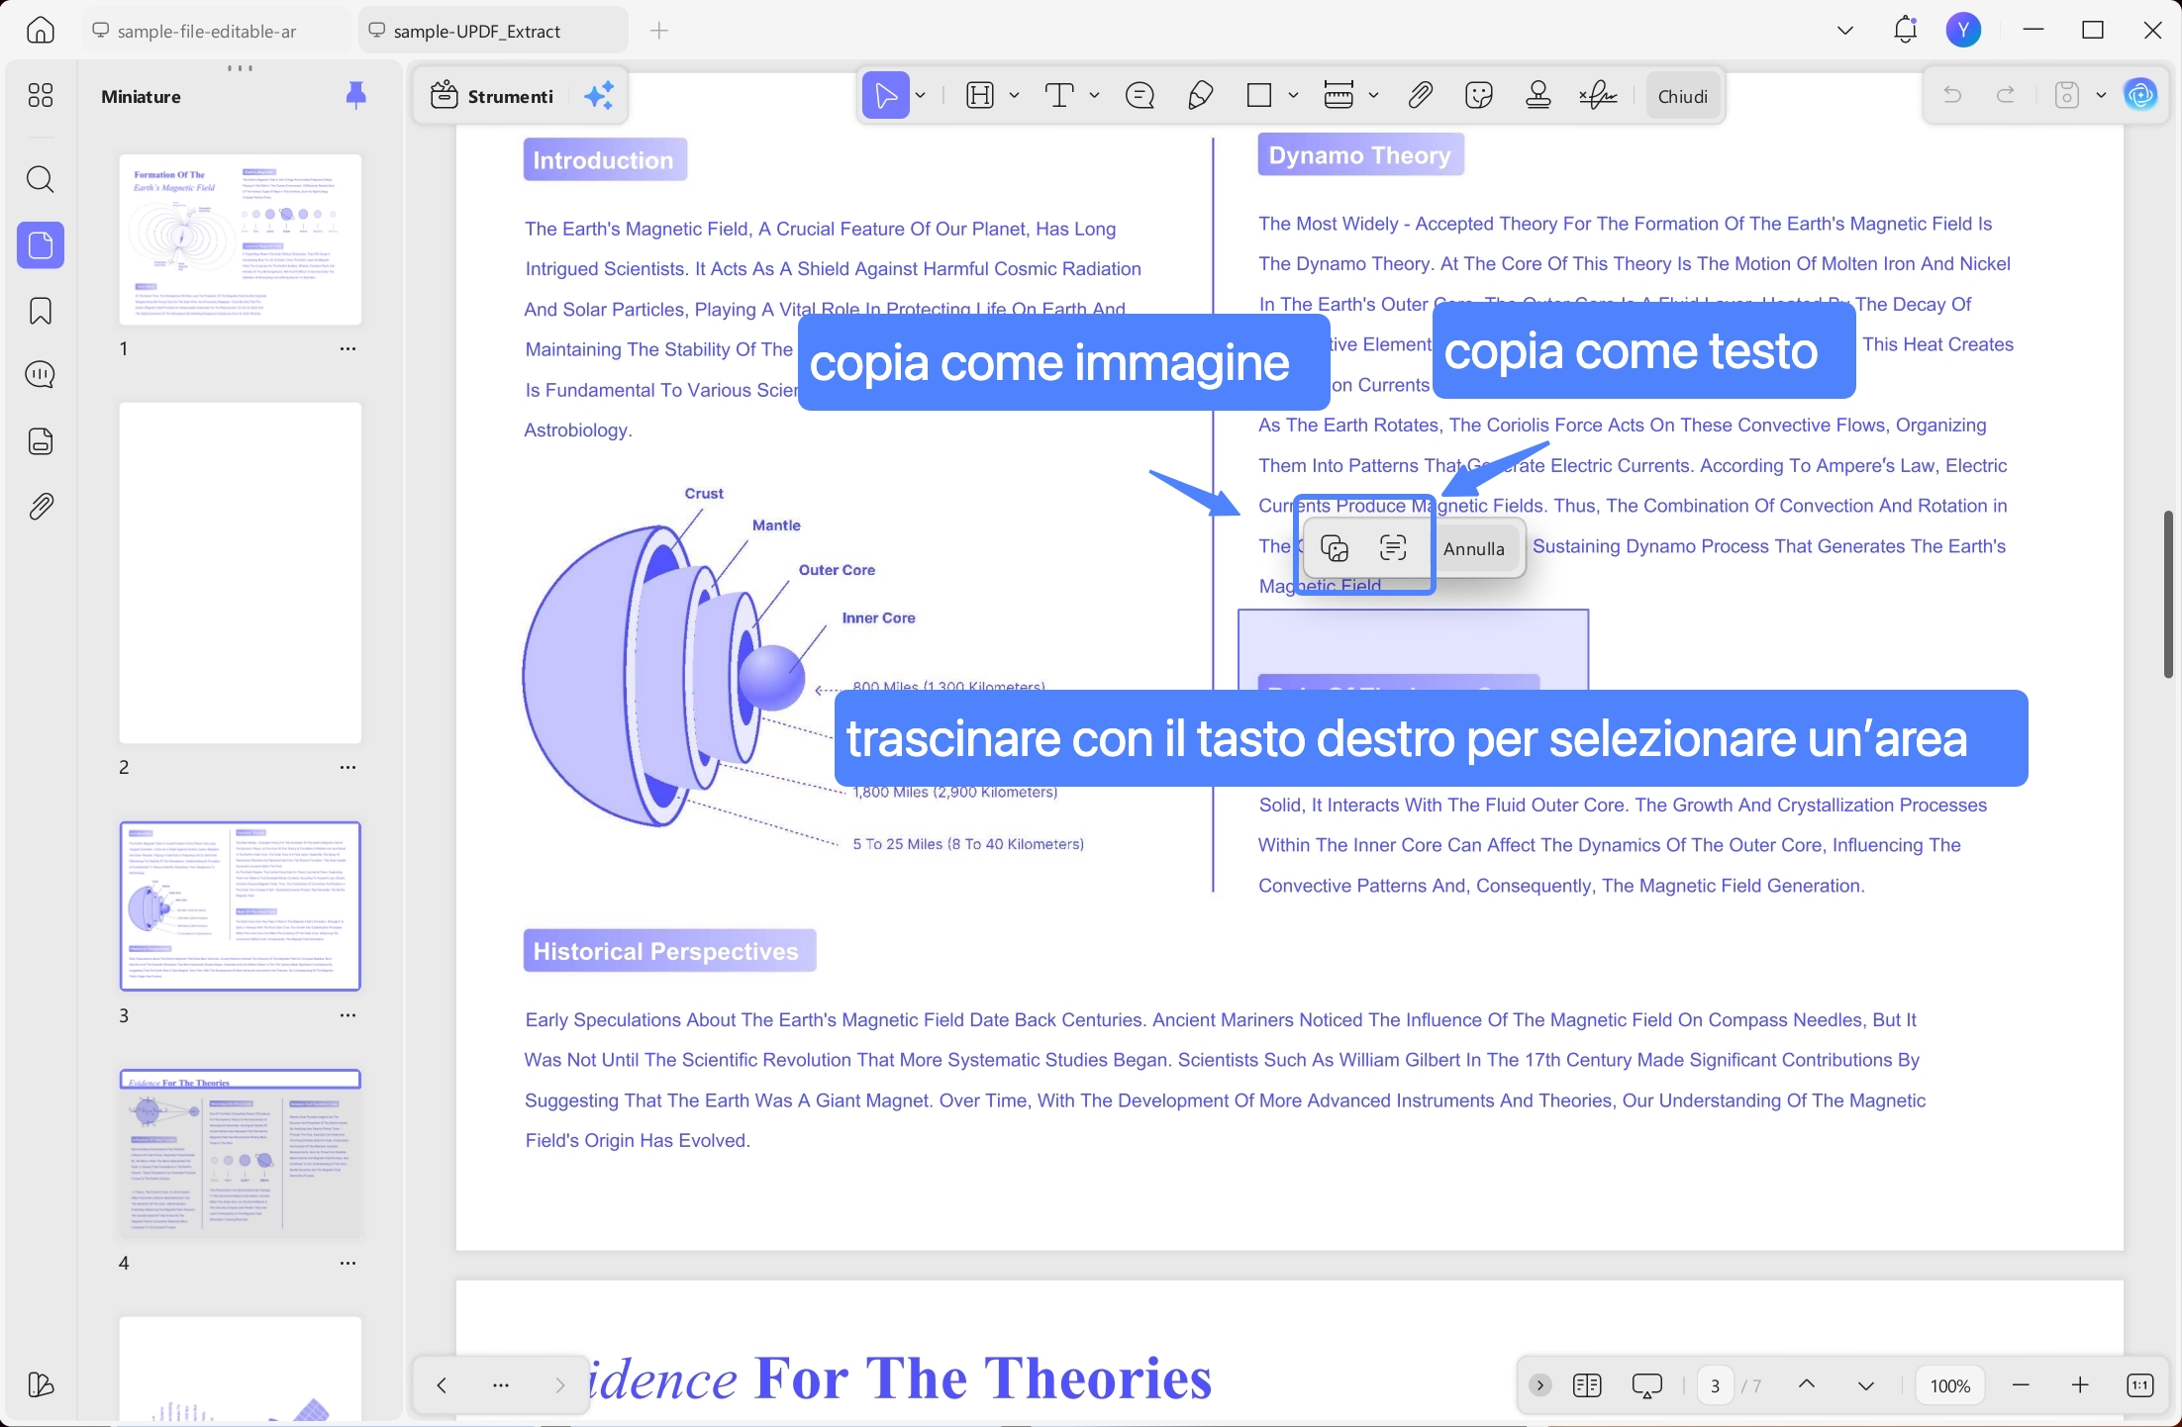Pin the Miniature panel
The height and width of the screenshot is (1427, 2182).
pos(356,95)
